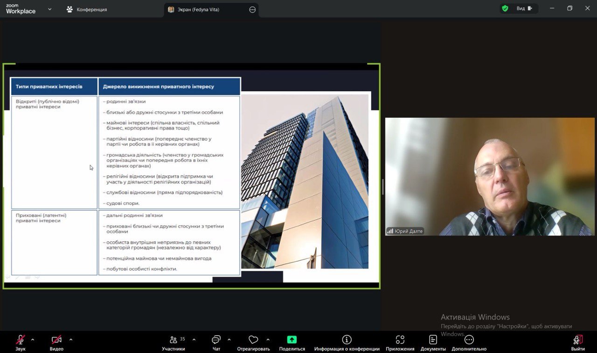
Task: Open Информация о конференции info icon
Action: 347,340
